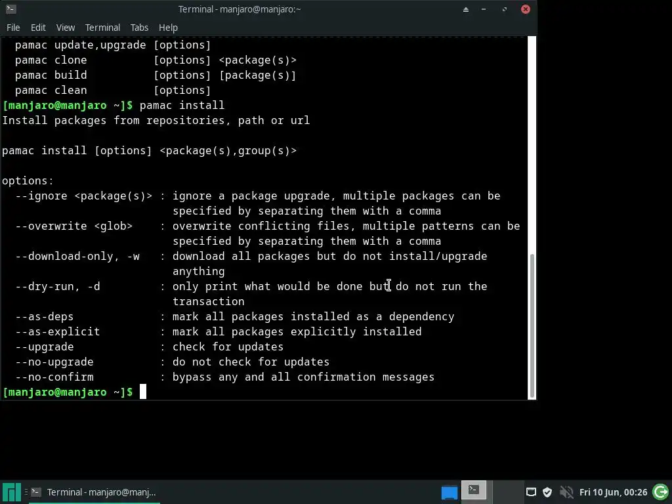The width and height of the screenshot is (672, 504).
Task: Click the '--ignore <package(s)>' option text
Action: [84, 196]
